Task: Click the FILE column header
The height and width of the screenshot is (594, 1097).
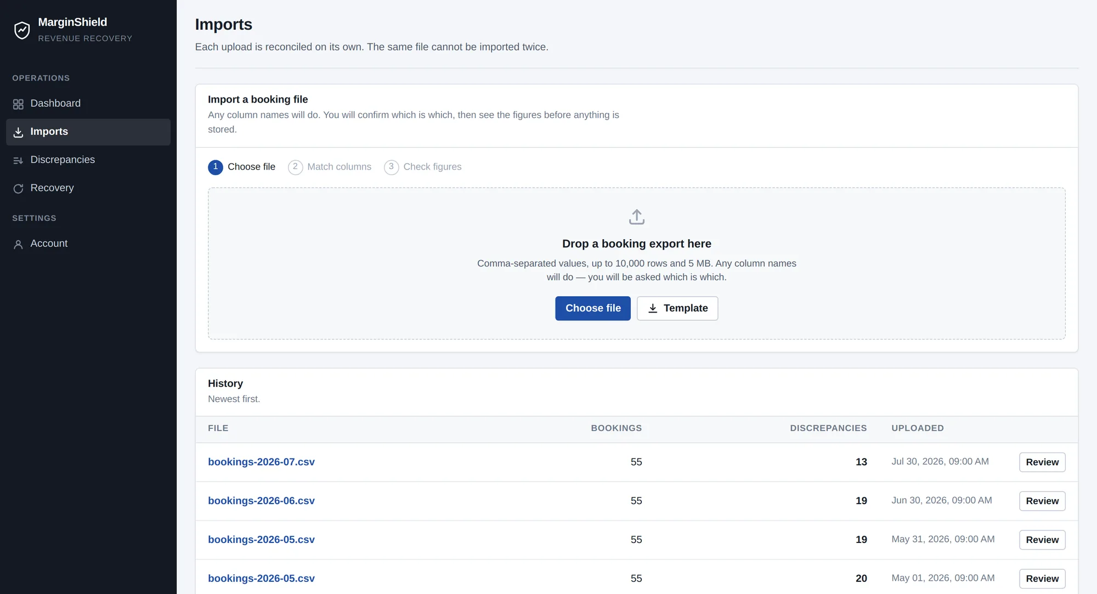Action: [218, 428]
